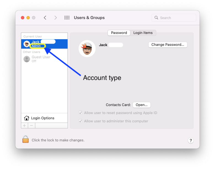Click the Users & Groups window title
The image size is (215, 169).
[89, 18]
